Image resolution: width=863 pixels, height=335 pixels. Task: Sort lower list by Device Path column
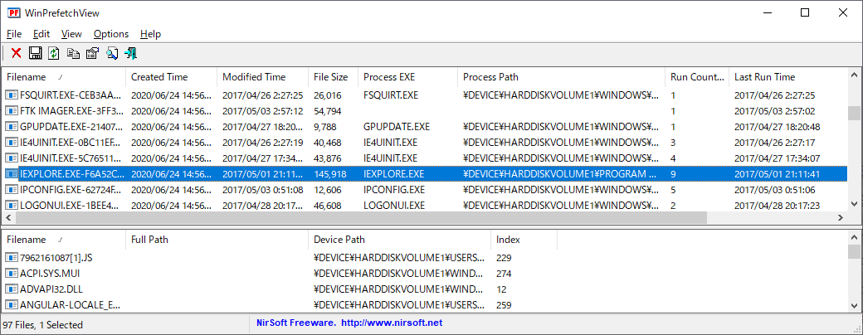400,240
